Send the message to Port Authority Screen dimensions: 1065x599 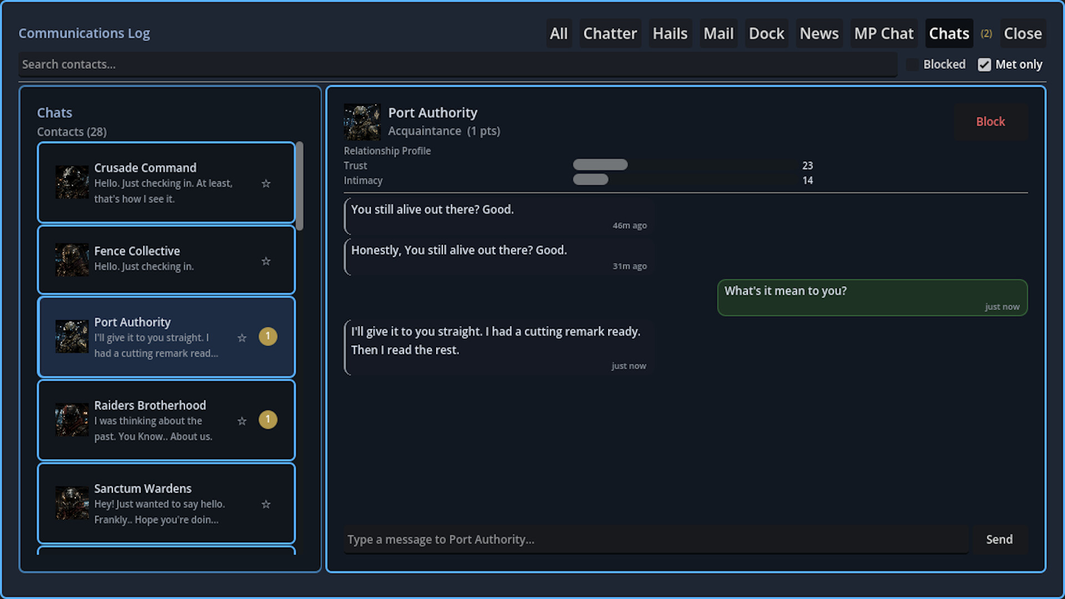tap(1000, 539)
